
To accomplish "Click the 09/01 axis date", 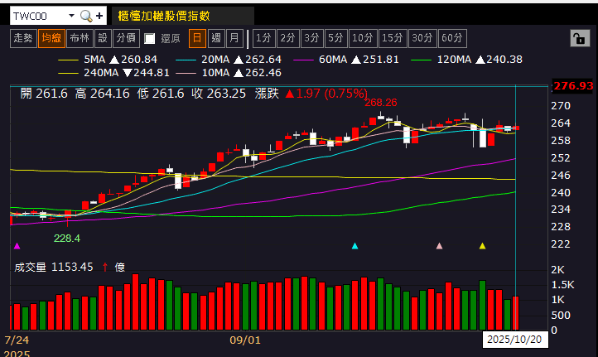I will point(245,340).
